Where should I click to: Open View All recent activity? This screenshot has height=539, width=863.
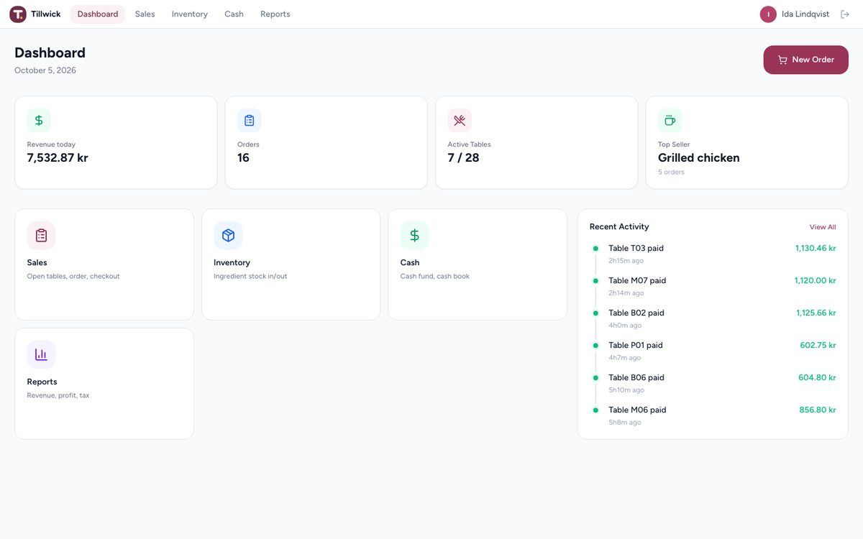pos(823,227)
